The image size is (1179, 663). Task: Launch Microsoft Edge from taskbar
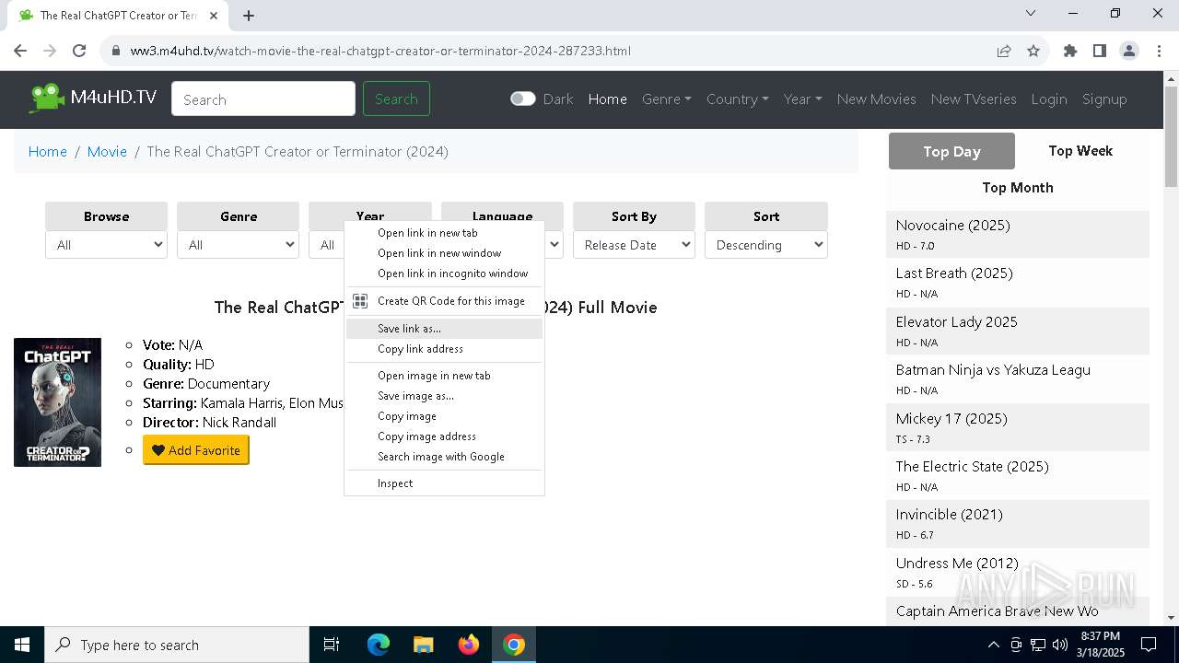[379, 645]
